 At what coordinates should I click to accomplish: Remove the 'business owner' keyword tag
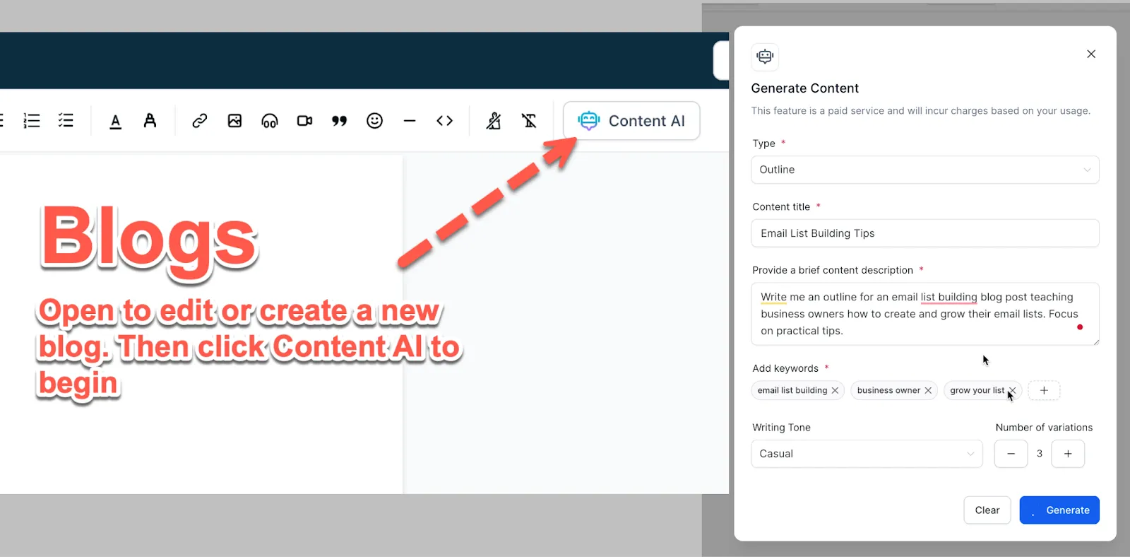928,390
